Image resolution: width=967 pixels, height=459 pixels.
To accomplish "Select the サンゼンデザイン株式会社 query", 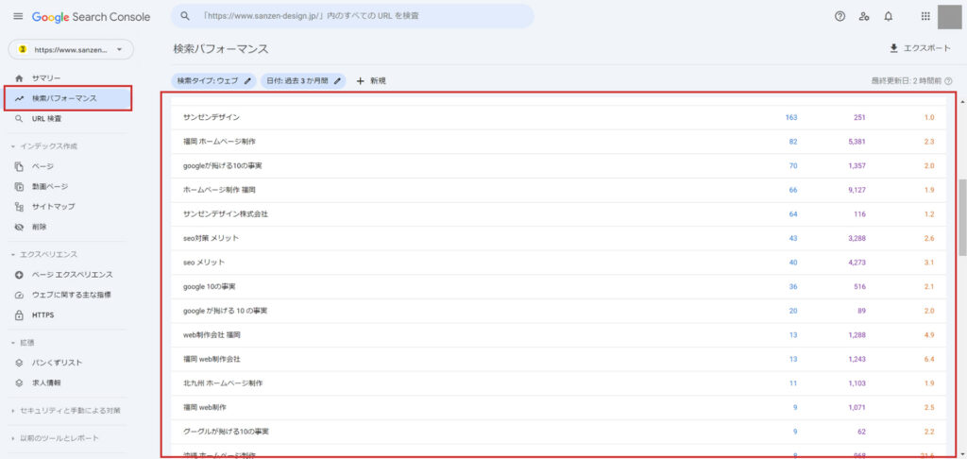I will click(x=559, y=214).
